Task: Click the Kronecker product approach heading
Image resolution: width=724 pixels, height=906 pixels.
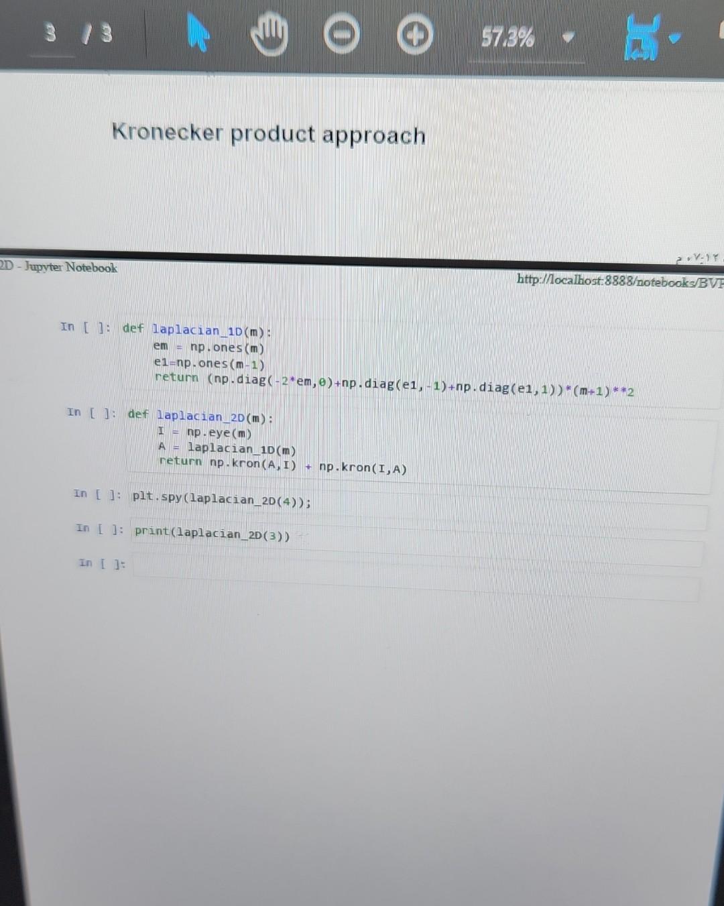Action: coord(269,134)
